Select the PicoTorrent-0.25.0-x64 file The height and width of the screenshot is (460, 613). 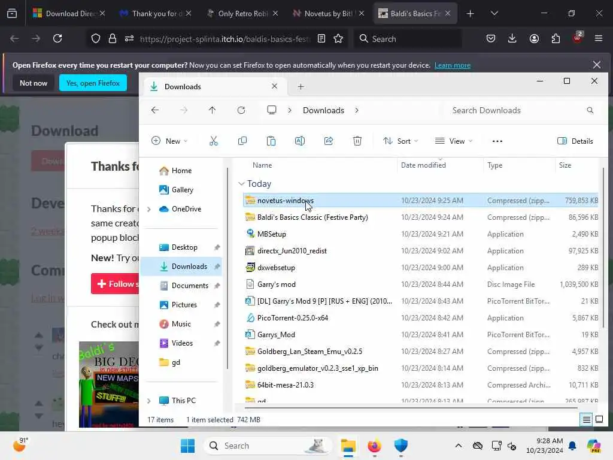(420, 317)
